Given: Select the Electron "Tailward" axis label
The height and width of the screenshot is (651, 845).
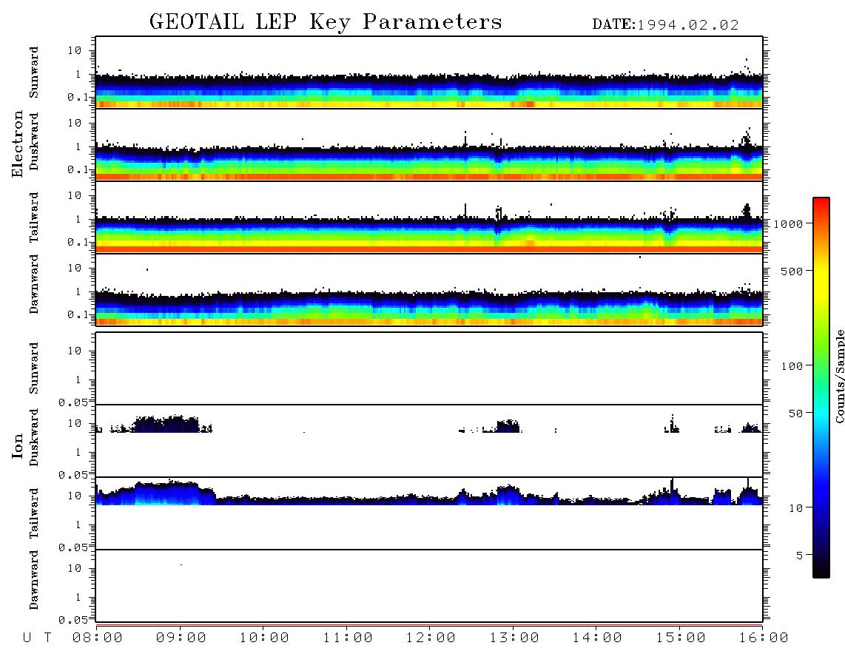Looking at the screenshot, I should pos(34,217).
